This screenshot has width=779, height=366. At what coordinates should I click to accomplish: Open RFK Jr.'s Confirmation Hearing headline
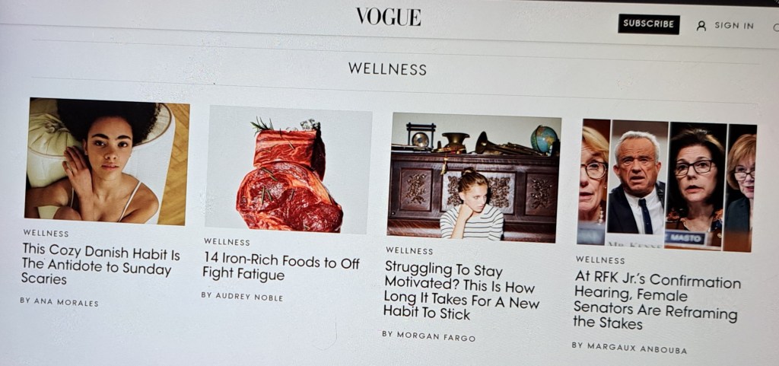657,301
